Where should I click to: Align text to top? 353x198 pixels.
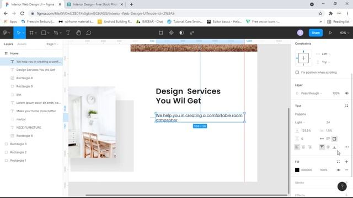322,147
